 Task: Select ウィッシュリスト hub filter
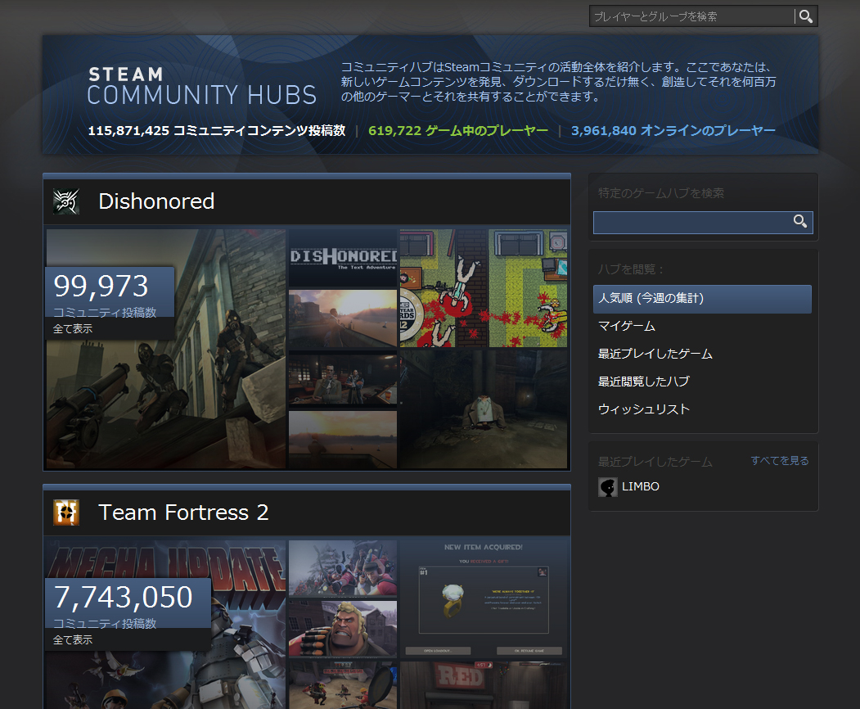702,409
